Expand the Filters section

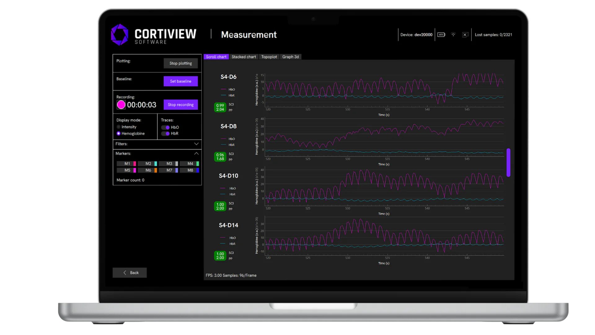coord(196,144)
